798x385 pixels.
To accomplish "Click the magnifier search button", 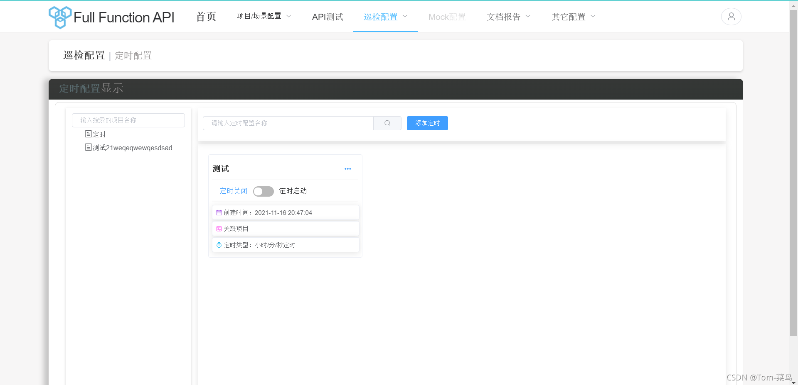I will click(x=387, y=123).
